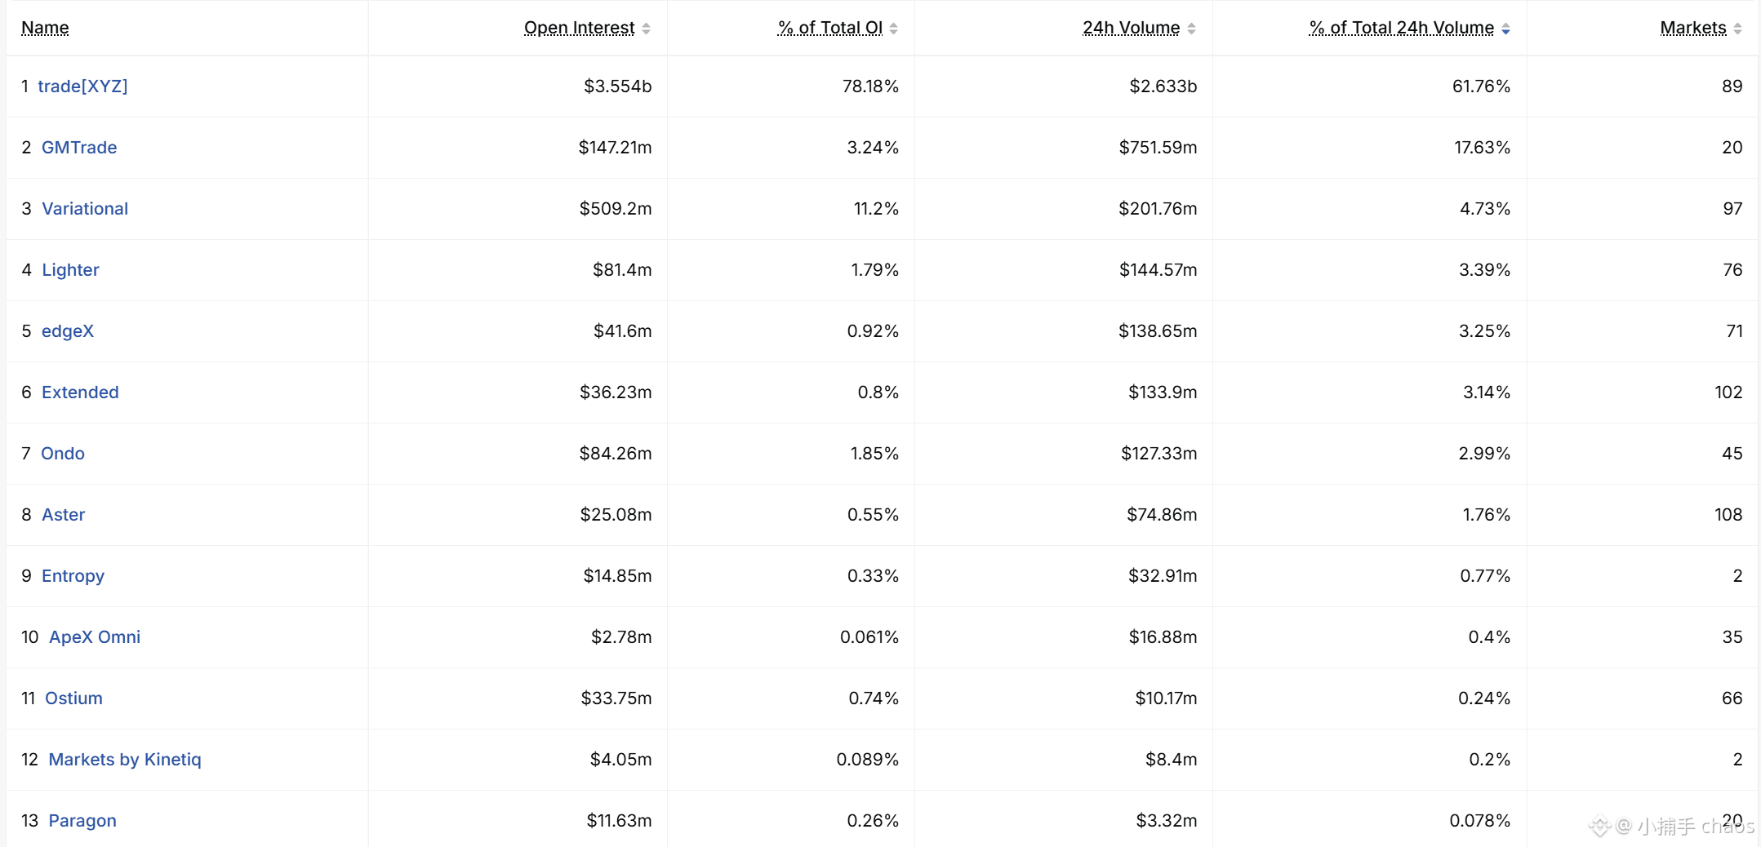Click active sort icon for % of Total 24h Volume
Image resolution: width=1761 pixels, height=847 pixels.
[x=1505, y=29]
